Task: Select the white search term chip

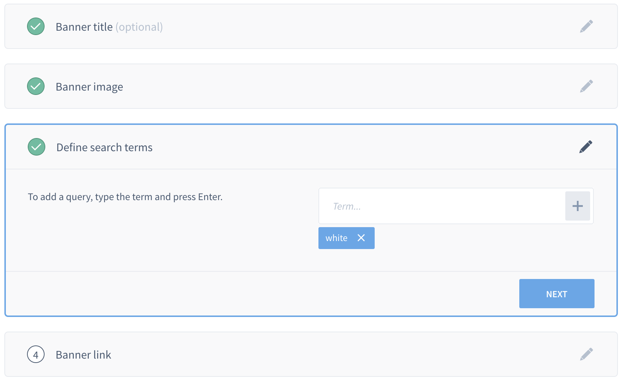Action: tap(336, 238)
